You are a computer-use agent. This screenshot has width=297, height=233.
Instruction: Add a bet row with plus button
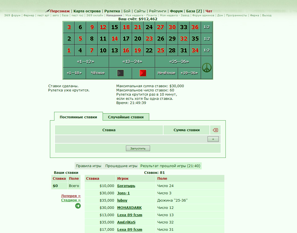coord(213,139)
